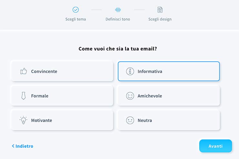Click the necktie icon on Formale

[x=23, y=96]
